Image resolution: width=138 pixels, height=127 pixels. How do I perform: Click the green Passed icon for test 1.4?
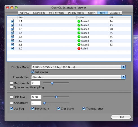click(79, 33)
